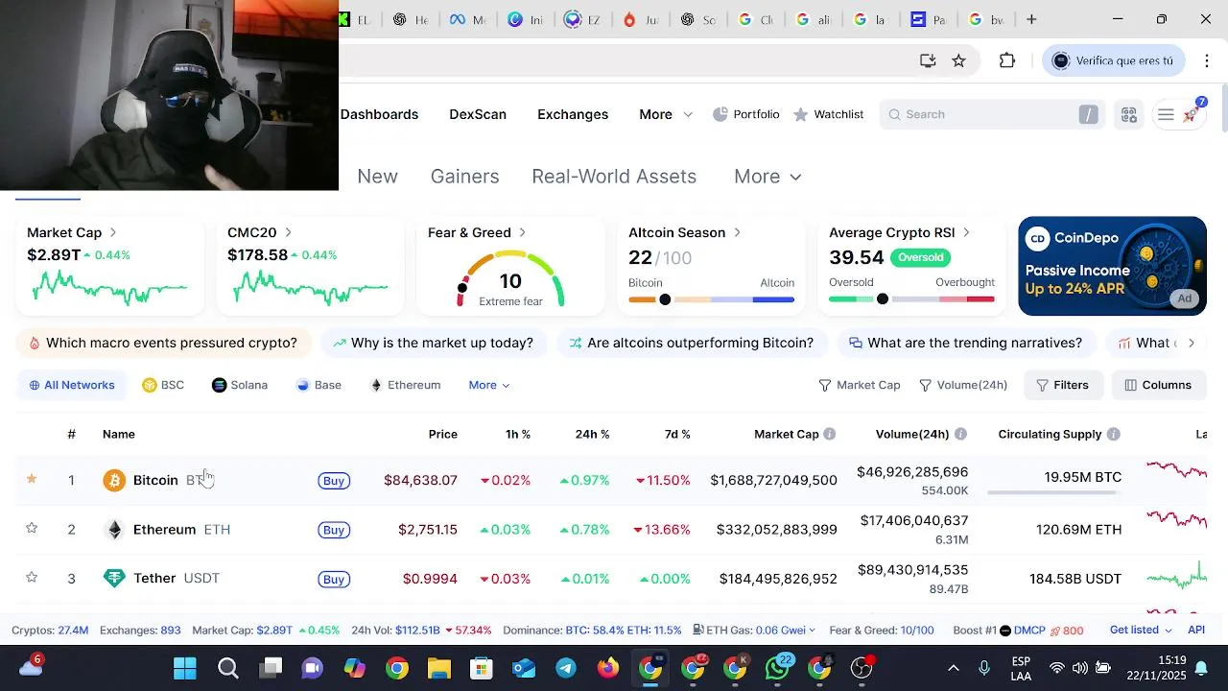Star Ethereum for the watchlist

pos(32,528)
